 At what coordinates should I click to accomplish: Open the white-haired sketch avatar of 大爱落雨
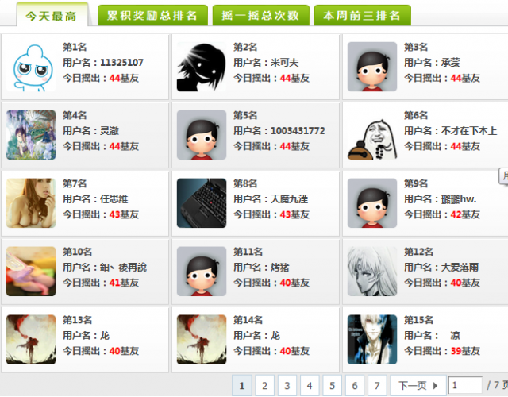tap(372, 272)
